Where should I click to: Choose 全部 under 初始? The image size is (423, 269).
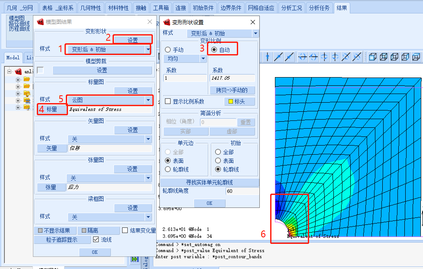click(218, 152)
